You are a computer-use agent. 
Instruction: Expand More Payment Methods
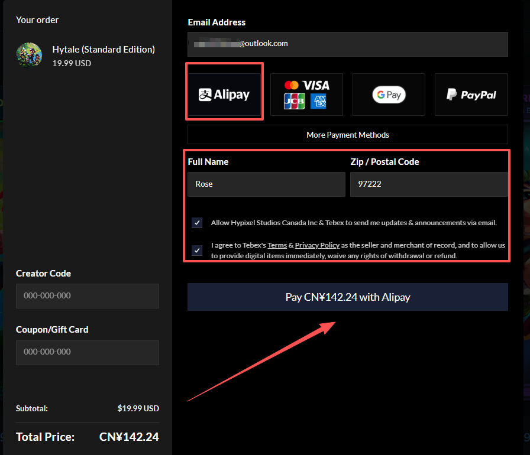[x=347, y=135]
